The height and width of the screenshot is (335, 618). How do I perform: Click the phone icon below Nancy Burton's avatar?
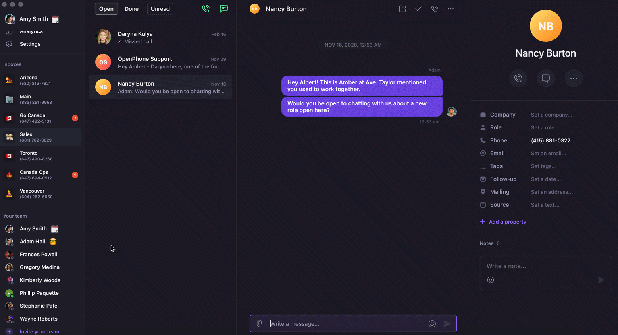click(518, 78)
